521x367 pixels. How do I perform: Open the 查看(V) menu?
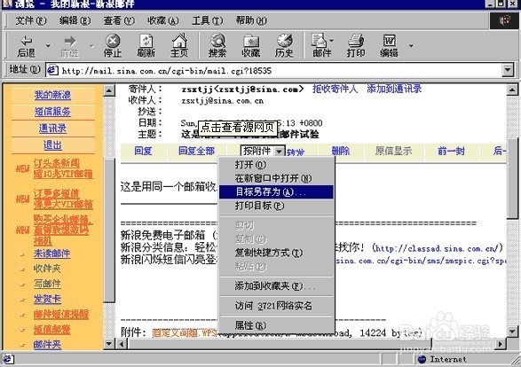[119, 20]
